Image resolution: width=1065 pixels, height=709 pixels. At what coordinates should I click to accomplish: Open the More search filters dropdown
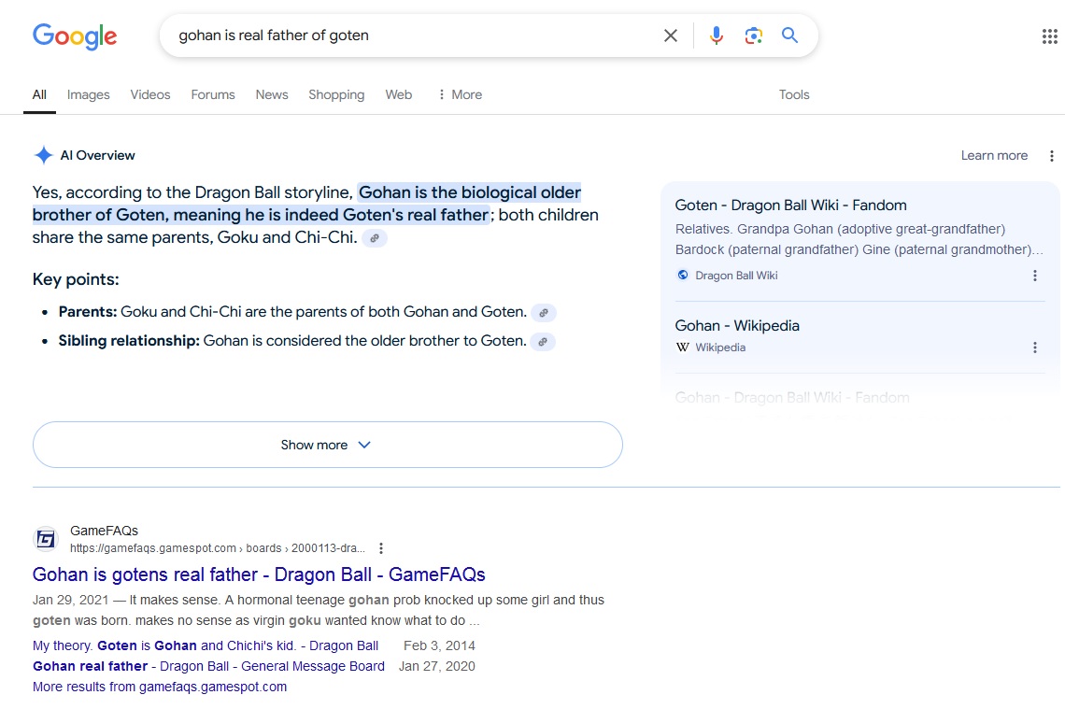(x=460, y=95)
